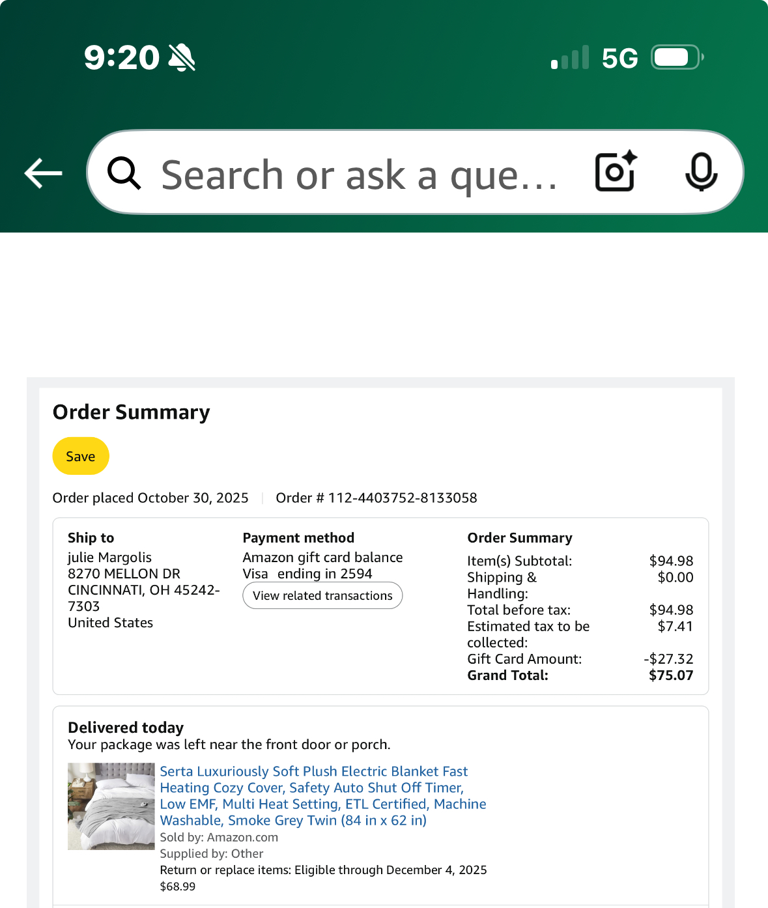Tap the cellular signal bars icon
This screenshot has width=768, height=908.
coord(570,57)
